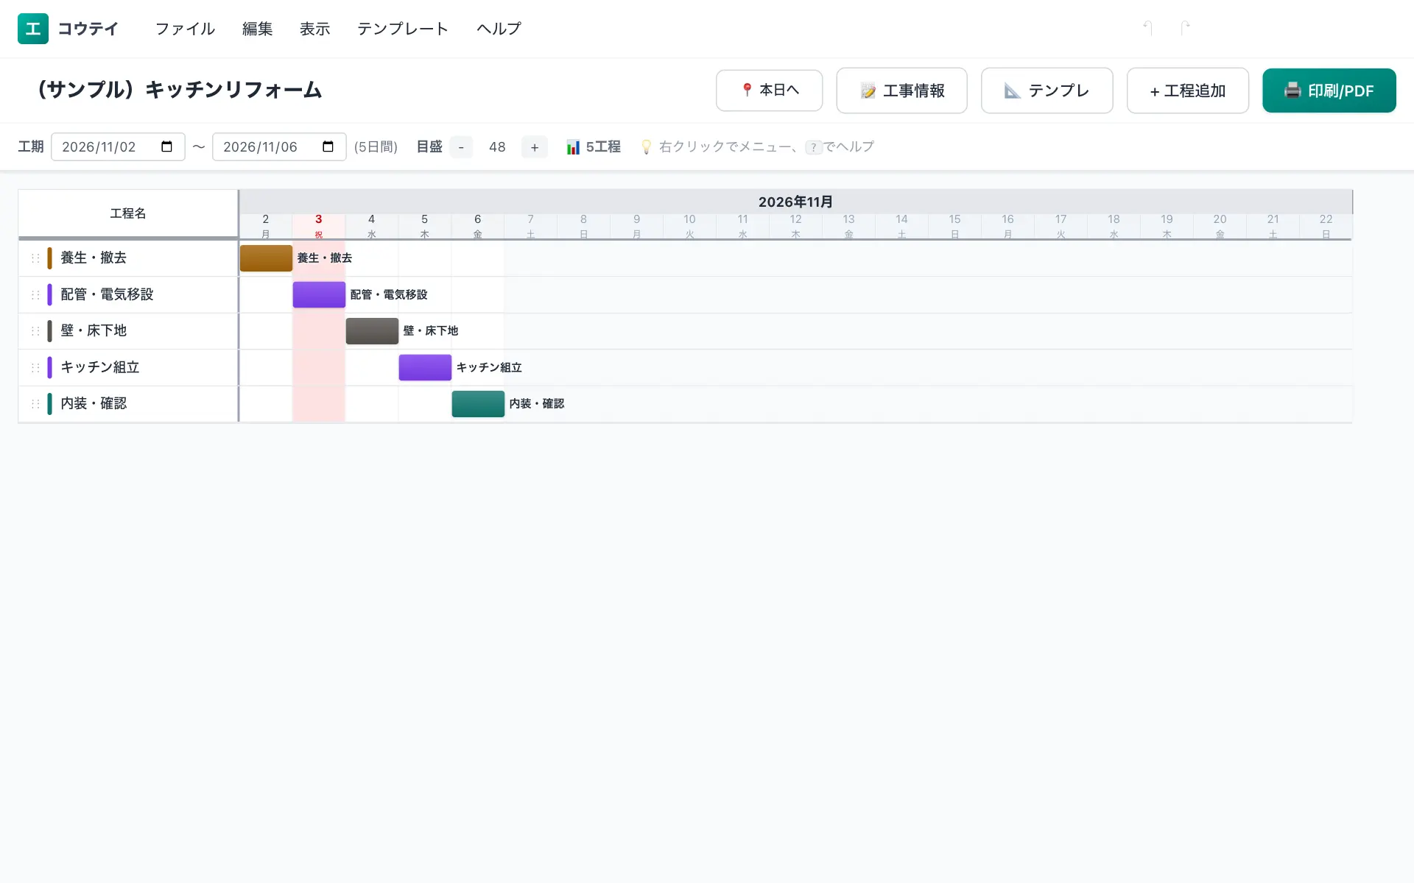Click drag handle for 配管・電気移設 row
This screenshot has height=883, width=1414.
tap(35, 295)
